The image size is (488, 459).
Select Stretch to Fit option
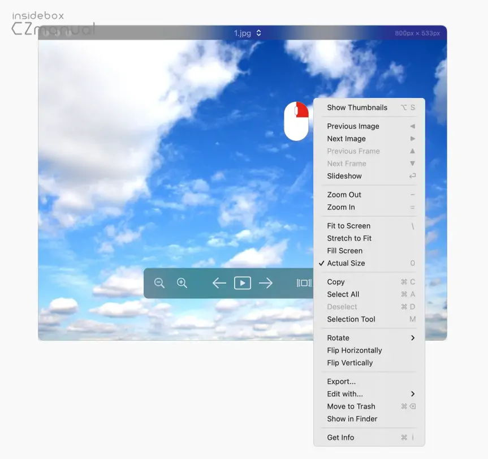pos(349,238)
